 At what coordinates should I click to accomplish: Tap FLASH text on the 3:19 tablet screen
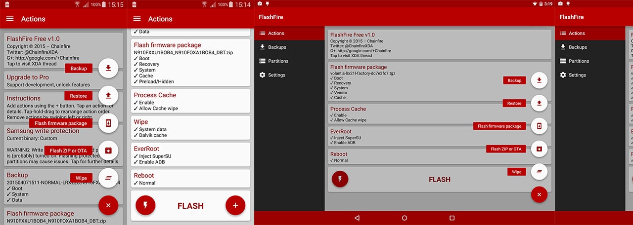(x=440, y=179)
